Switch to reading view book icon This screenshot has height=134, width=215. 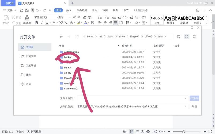point(143,132)
